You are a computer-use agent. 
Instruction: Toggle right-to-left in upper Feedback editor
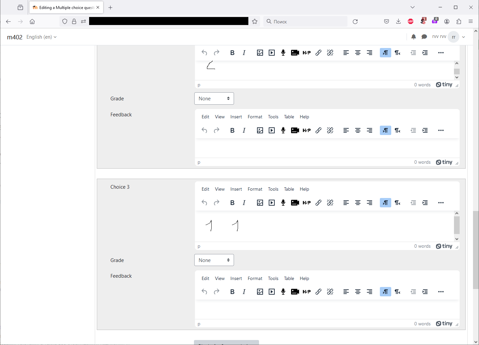tap(397, 130)
